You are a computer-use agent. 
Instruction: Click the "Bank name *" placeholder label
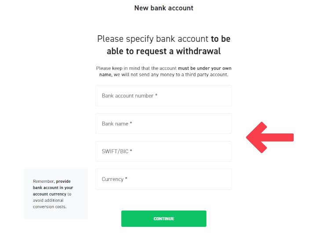coord(117,124)
